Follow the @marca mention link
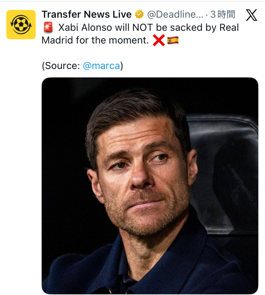Screen dimensions: 265x295 click(x=101, y=66)
